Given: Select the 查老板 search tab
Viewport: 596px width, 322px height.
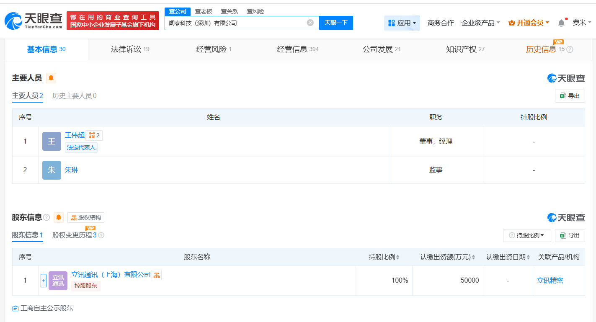Looking at the screenshot, I should click(x=204, y=11).
